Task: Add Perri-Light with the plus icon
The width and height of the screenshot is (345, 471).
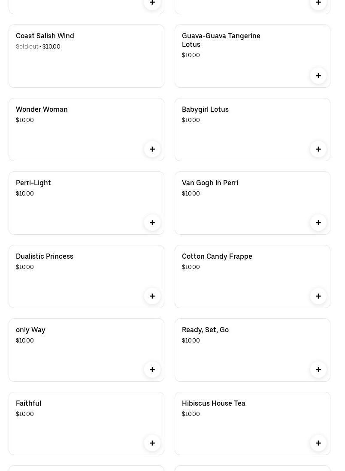Action: [x=152, y=223]
